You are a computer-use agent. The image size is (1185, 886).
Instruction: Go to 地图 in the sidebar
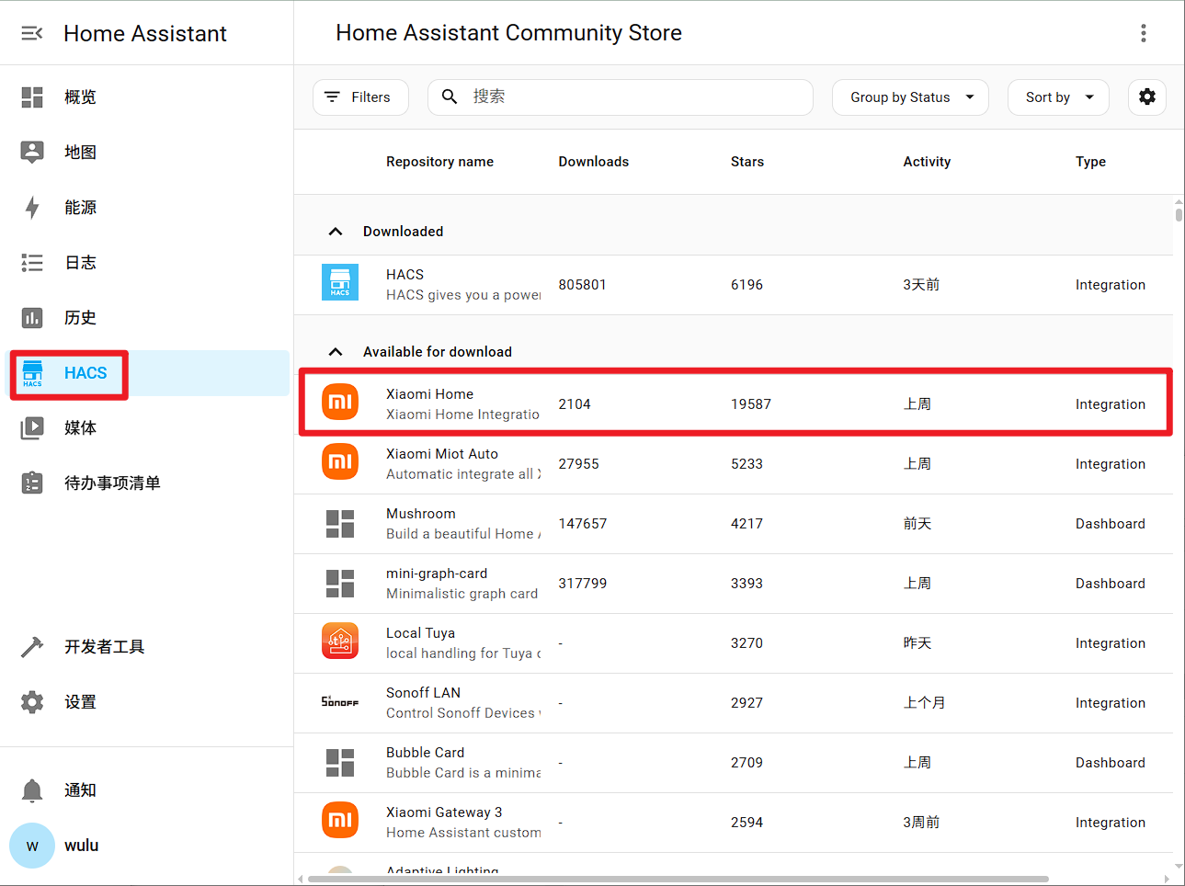tap(80, 153)
